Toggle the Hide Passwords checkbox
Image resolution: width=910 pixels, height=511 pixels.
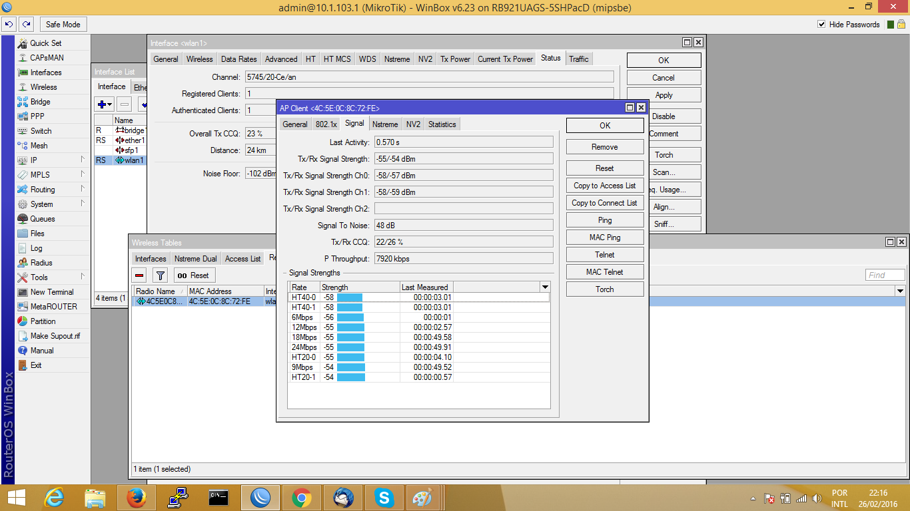[821, 25]
